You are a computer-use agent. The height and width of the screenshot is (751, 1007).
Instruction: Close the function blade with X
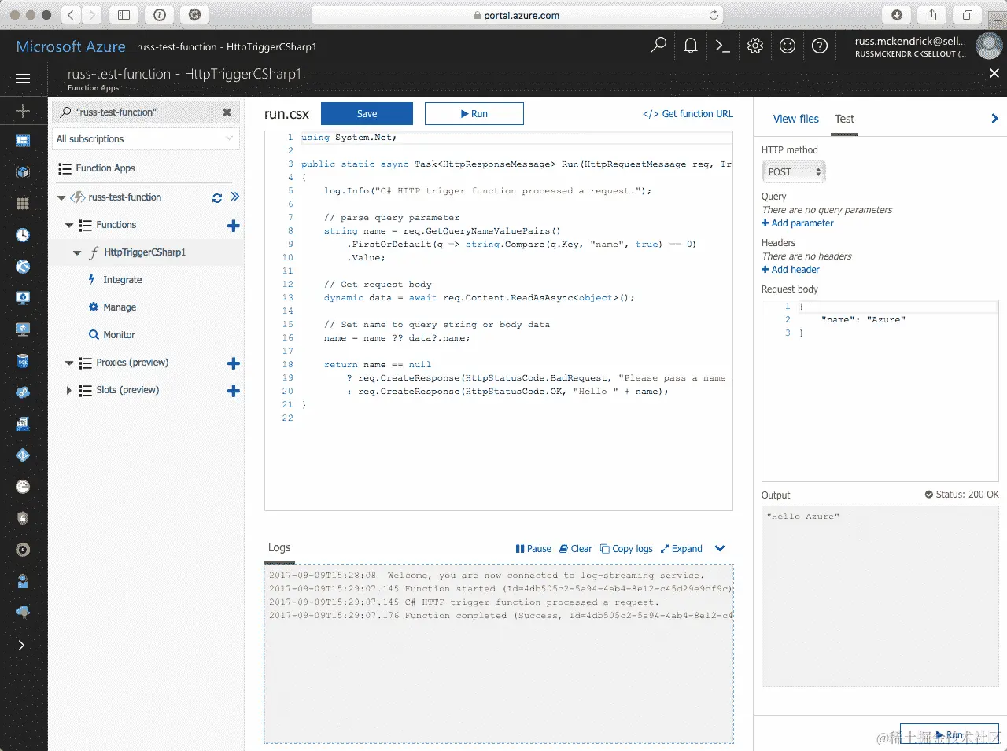tap(994, 73)
